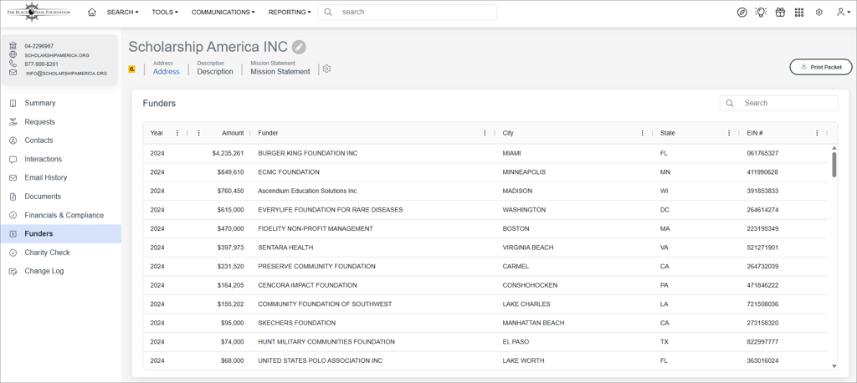Viewport: 857px width, 383px height.
Task: Click EIN 264732039 cell
Action: (762, 267)
